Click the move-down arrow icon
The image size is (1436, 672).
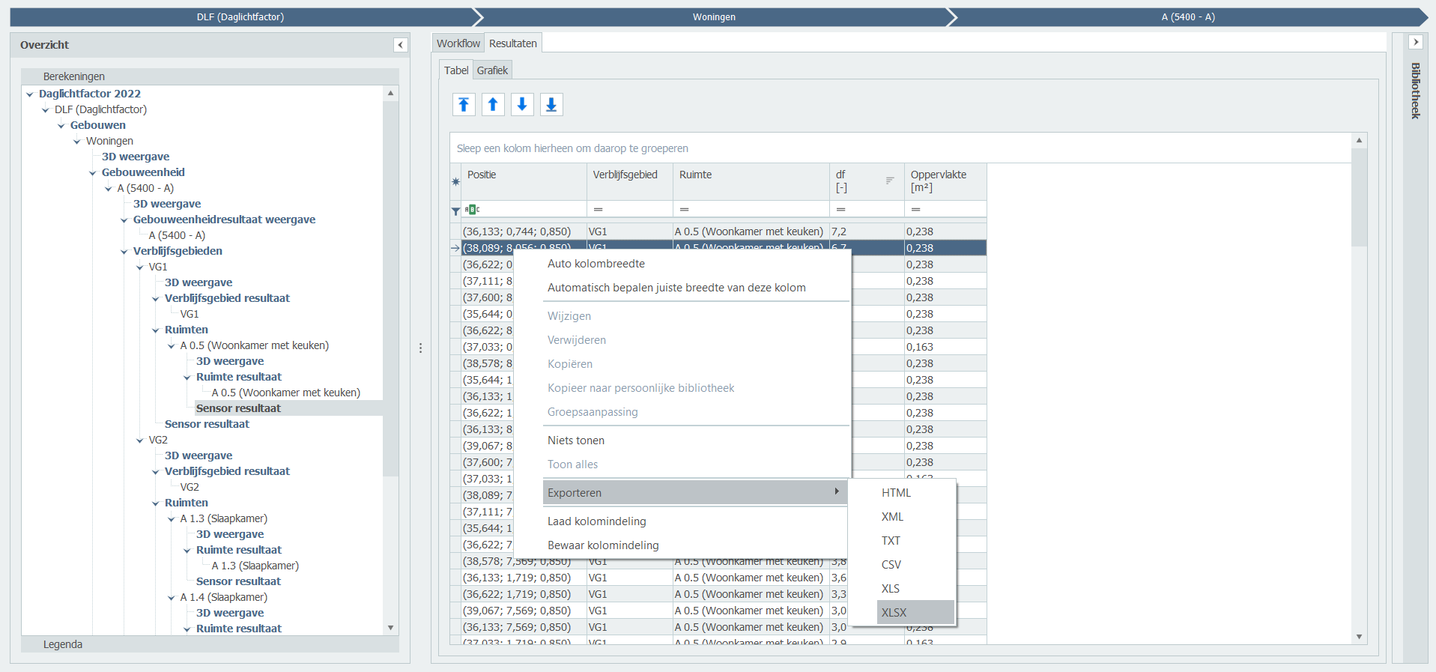[x=522, y=105]
